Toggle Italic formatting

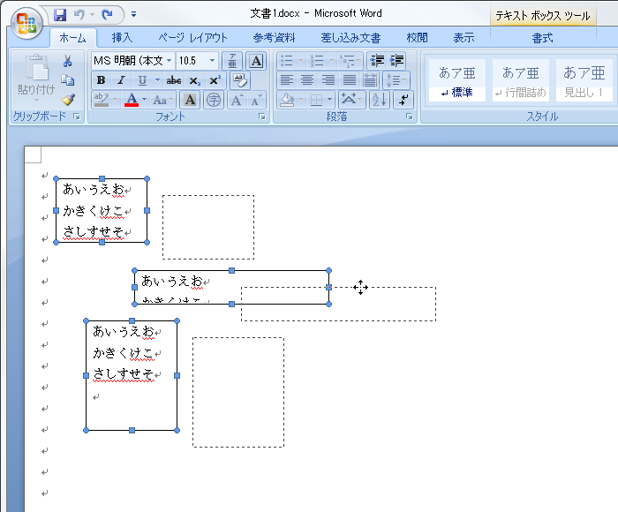120,80
